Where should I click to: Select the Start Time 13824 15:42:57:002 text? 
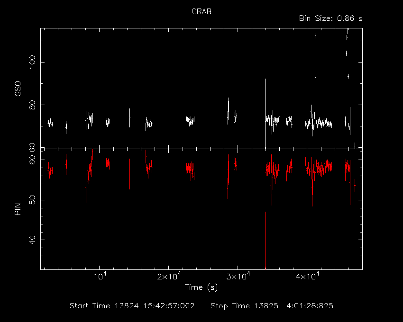pos(132,306)
